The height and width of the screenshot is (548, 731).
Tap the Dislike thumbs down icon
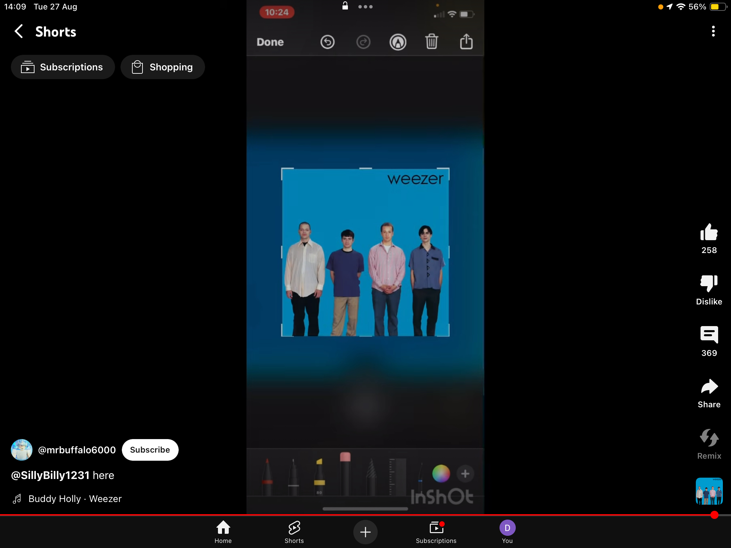709,283
